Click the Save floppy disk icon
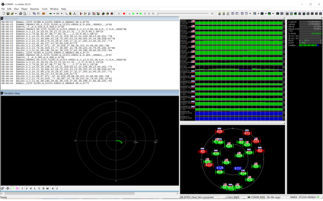The width and height of the screenshot is (323, 201). 8,14
